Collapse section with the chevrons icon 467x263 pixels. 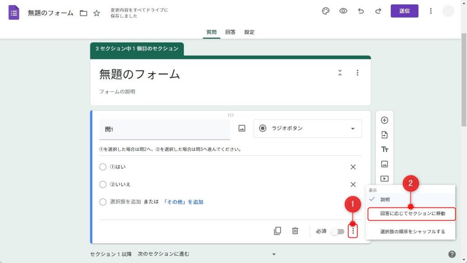pos(340,73)
